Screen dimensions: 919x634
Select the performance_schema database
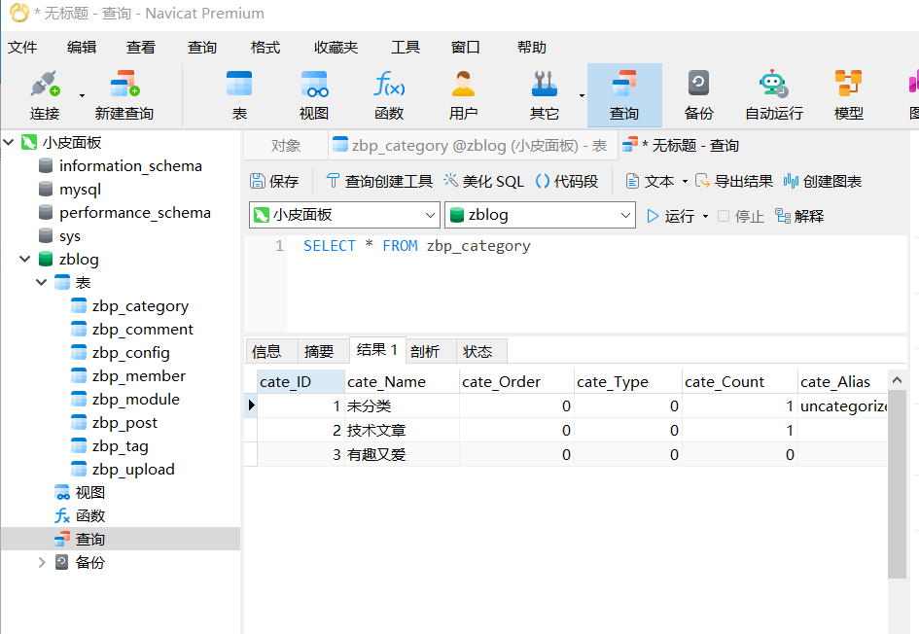click(135, 213)
